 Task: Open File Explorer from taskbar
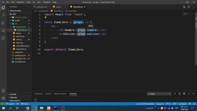42,108
